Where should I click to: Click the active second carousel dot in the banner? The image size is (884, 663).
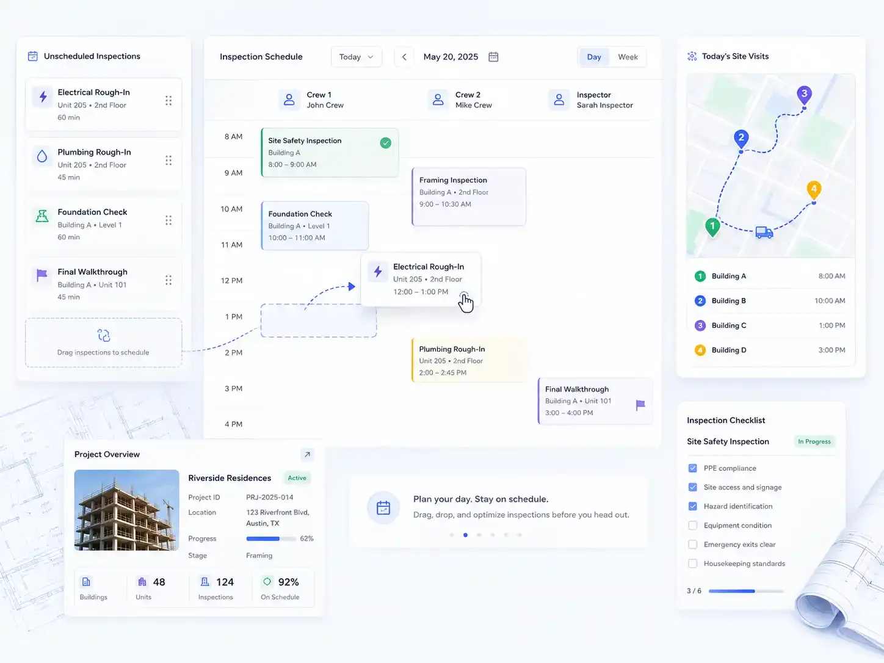[x=465, y=535]
